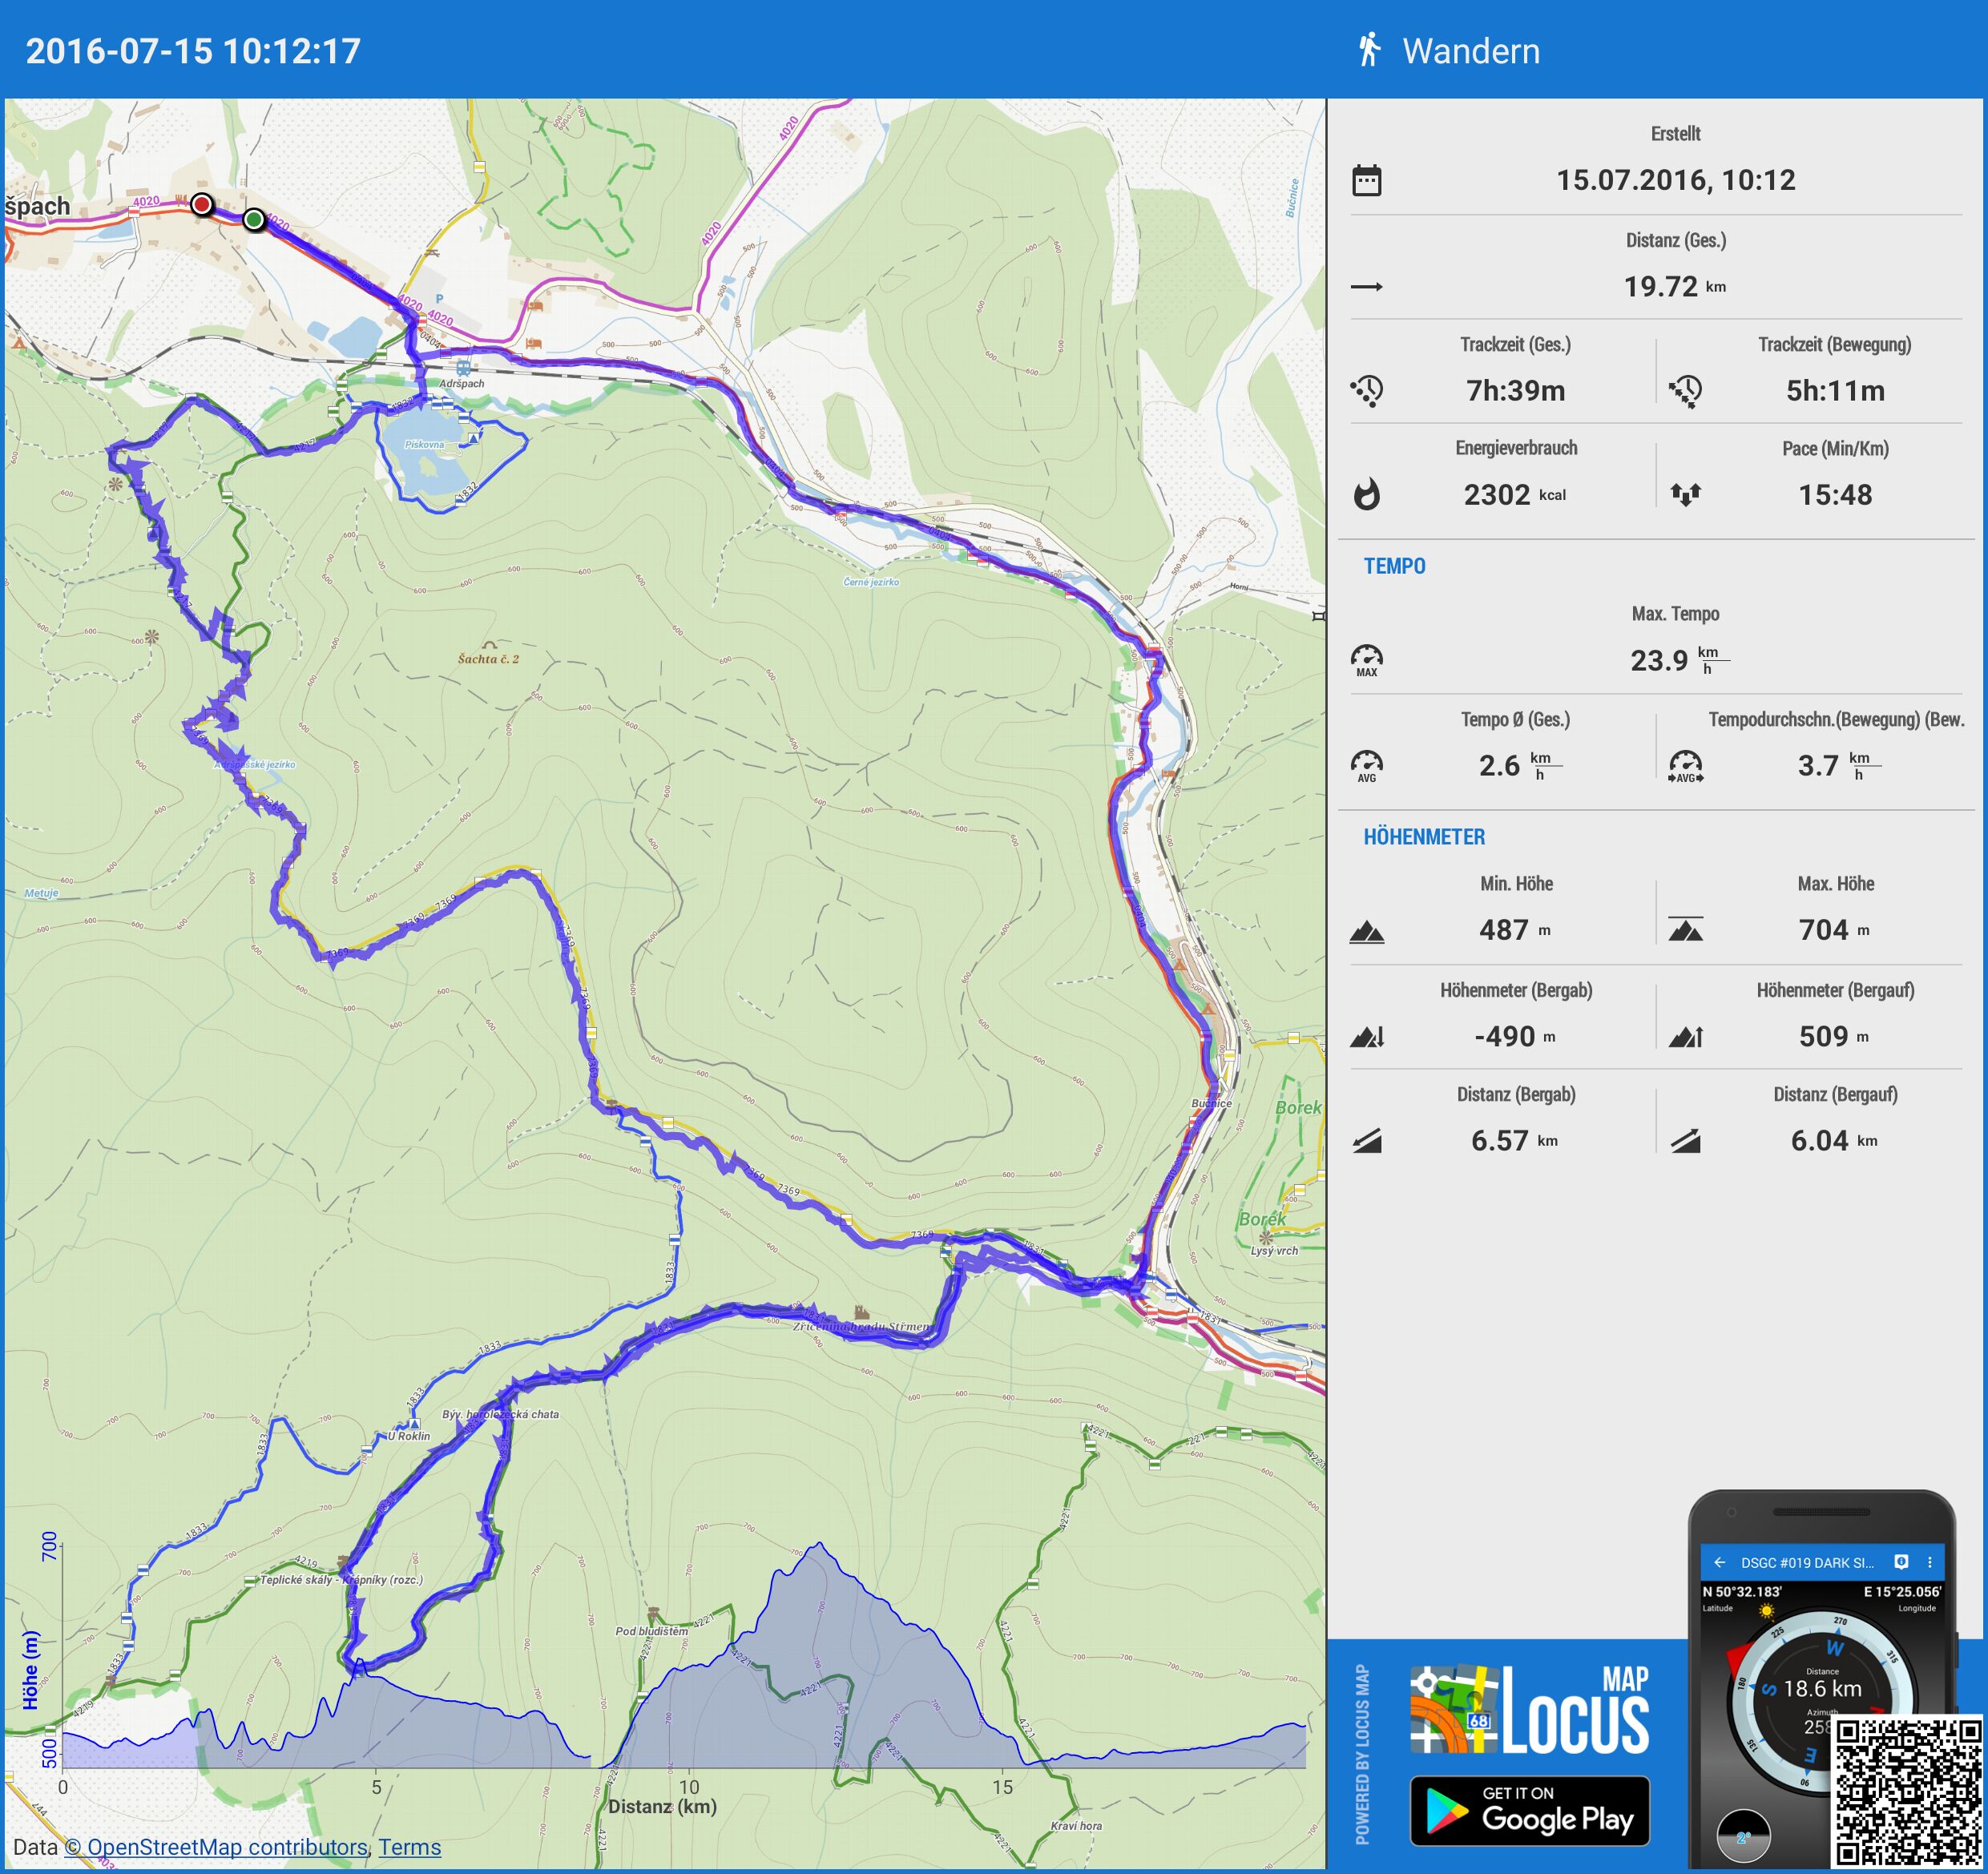
Task: Click the pace arrows icon
Action: pos(1685,494)
